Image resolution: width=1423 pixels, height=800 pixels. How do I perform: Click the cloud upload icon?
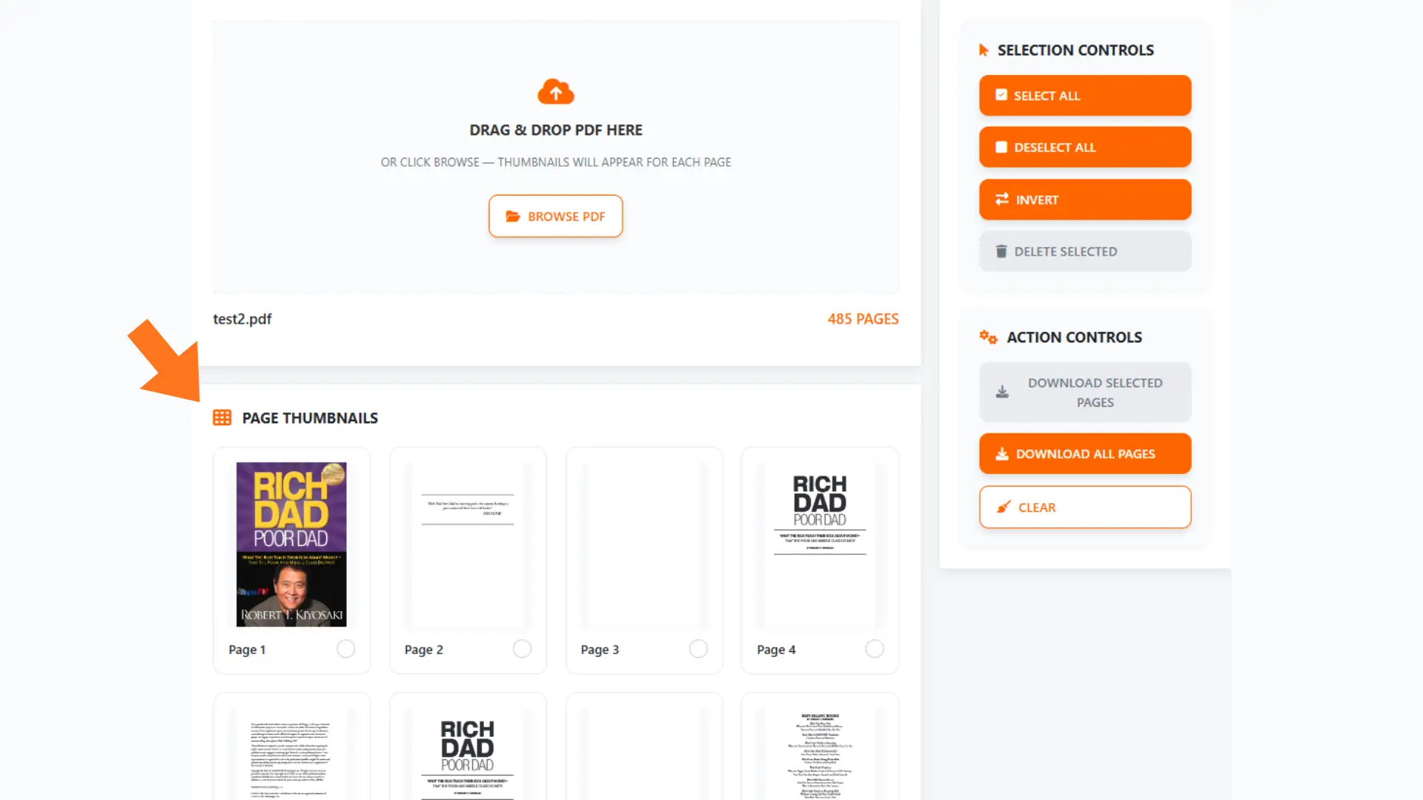pyautogui.click(x=556, y=92)
